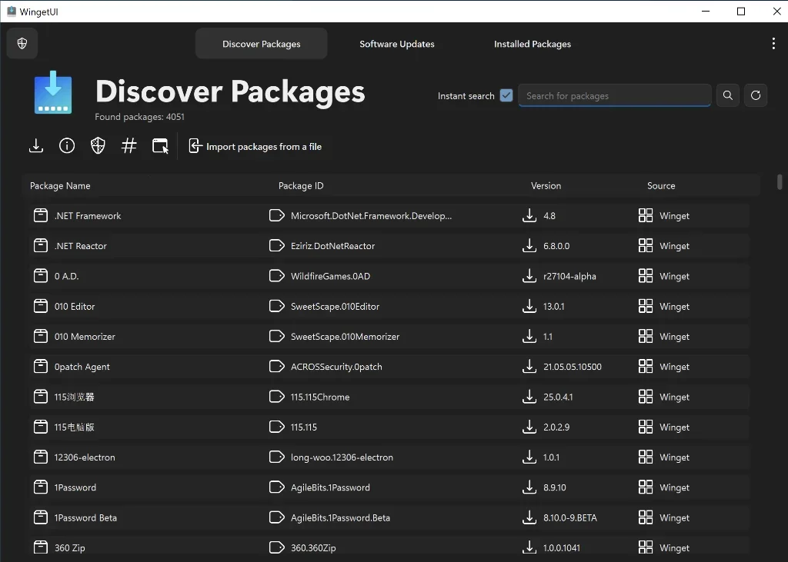The height and width of the screenshot is (562, 788).
Task: Focus the Search for packages field
Action: (614, 95)
